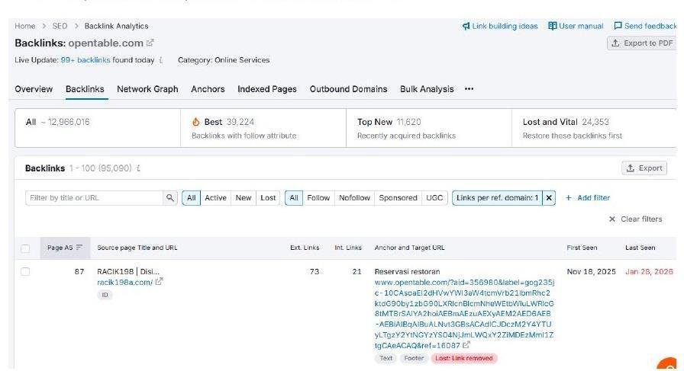Switch to the Outbound Domains tab

click(349, 89)
